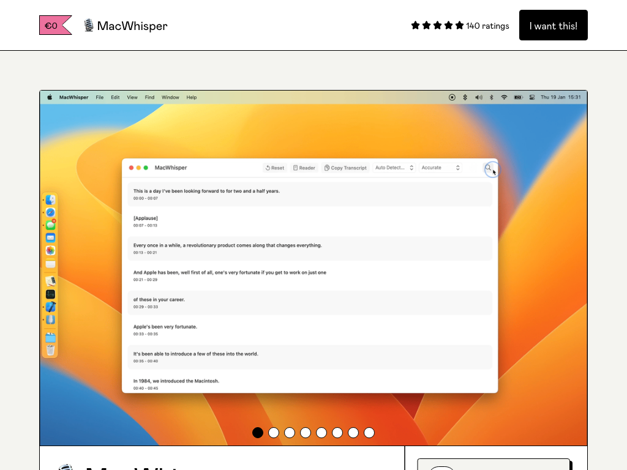Open the MacWhisper app menu
The height and width of the screenshot is (470, 627).
pos(73,97)
